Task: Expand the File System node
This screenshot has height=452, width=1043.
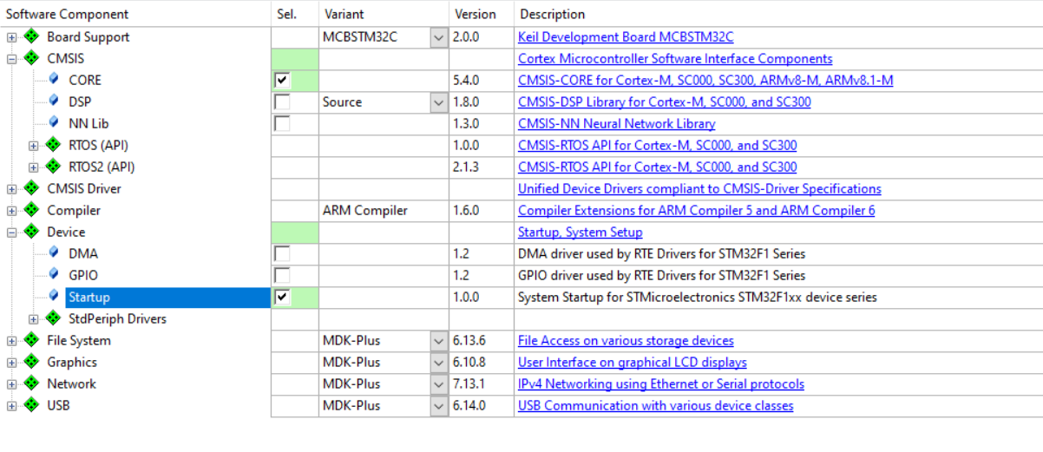Action: [12, 341]
